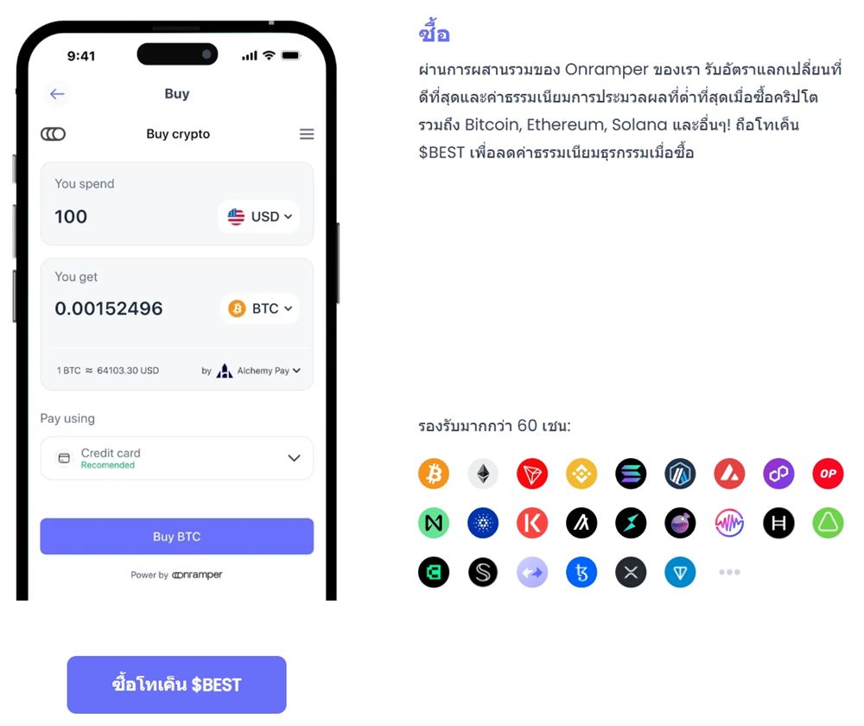
Task: Click the You spend amount field showing 100
Action: pos(132,217)
